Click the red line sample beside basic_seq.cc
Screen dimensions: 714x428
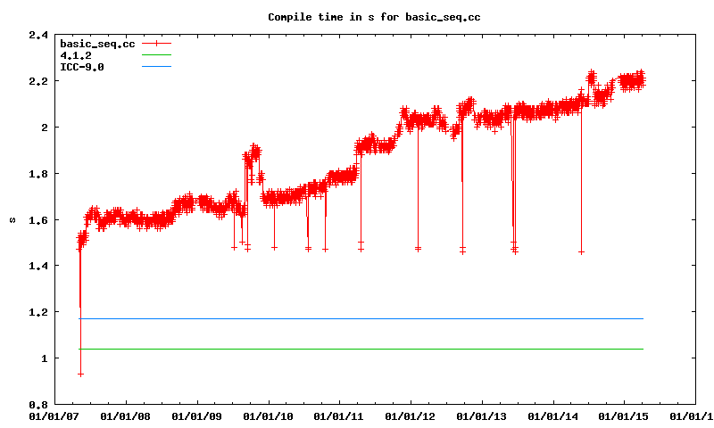pyautogui.click(x=155, y=44)
